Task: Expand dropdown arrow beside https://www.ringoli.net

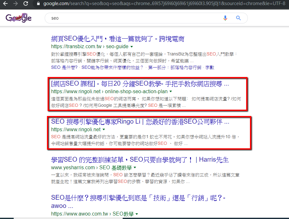Action: tap(104, 130)
